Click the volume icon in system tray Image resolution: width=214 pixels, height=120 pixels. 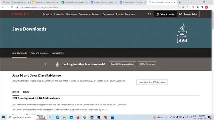[190, 117]
